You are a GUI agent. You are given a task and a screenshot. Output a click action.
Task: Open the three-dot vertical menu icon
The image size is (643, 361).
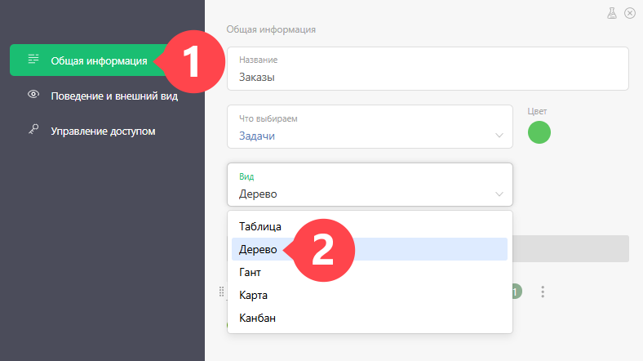[543, 292]
